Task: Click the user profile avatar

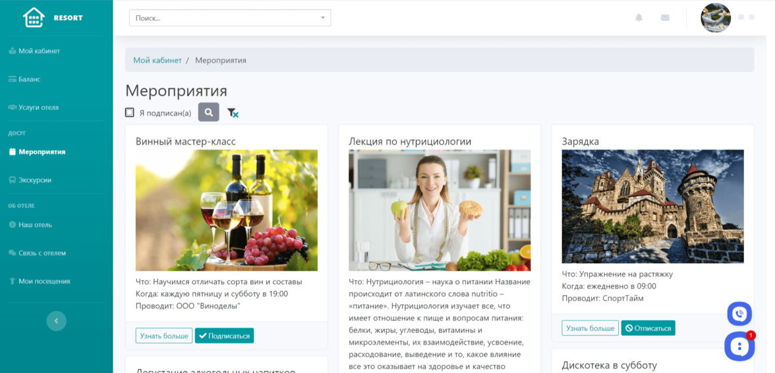Action: [716, 18]
